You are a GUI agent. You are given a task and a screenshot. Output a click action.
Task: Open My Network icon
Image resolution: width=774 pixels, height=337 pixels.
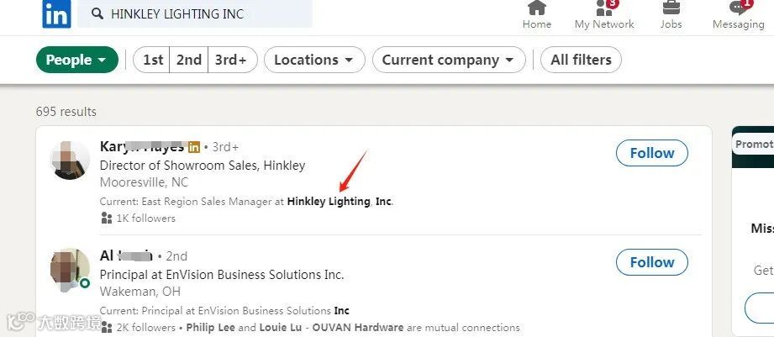pyautogui.click(x=603, y=8)
